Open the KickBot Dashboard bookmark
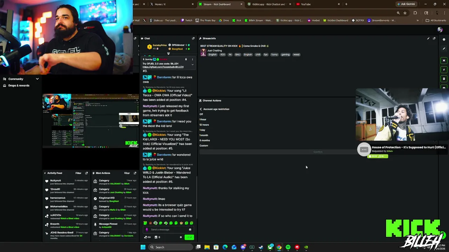The width and height of the screenshot is (449, 252). 336,20
